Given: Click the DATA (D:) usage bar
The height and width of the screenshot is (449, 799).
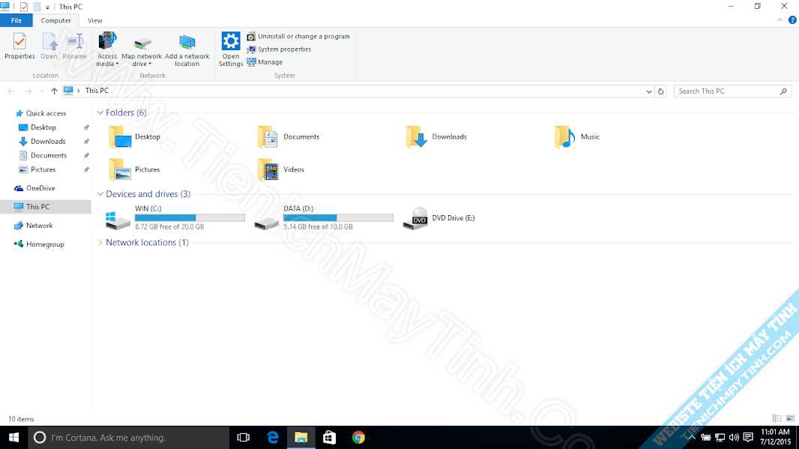Looking at the screenshot, I should click(x=338, y=217).
